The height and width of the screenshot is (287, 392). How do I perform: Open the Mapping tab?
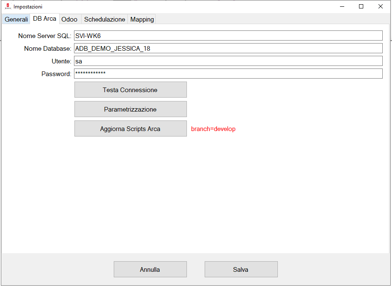click(x=142, y=19)
